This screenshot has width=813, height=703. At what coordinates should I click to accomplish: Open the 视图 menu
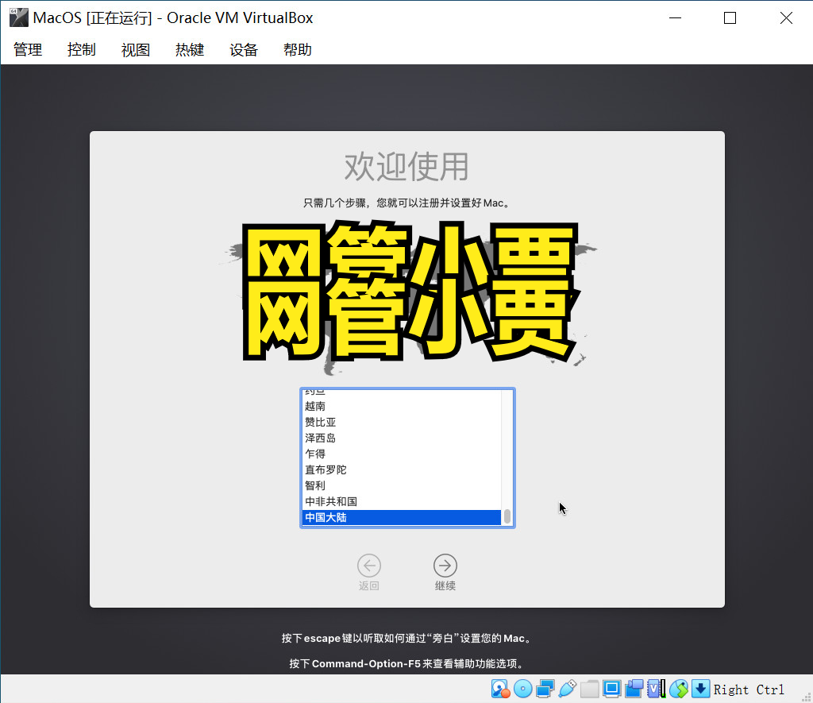[x=136, y=50]
